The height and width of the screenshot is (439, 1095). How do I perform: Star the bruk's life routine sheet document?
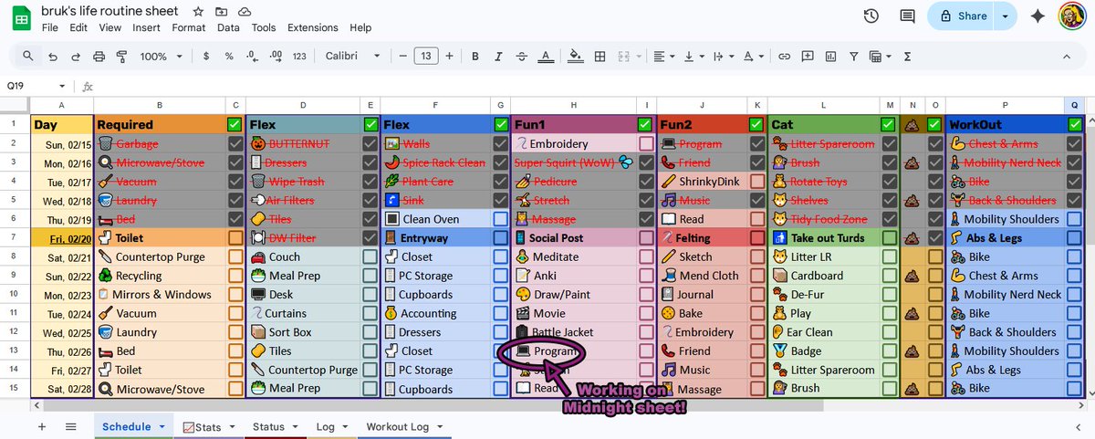[199, 12]
